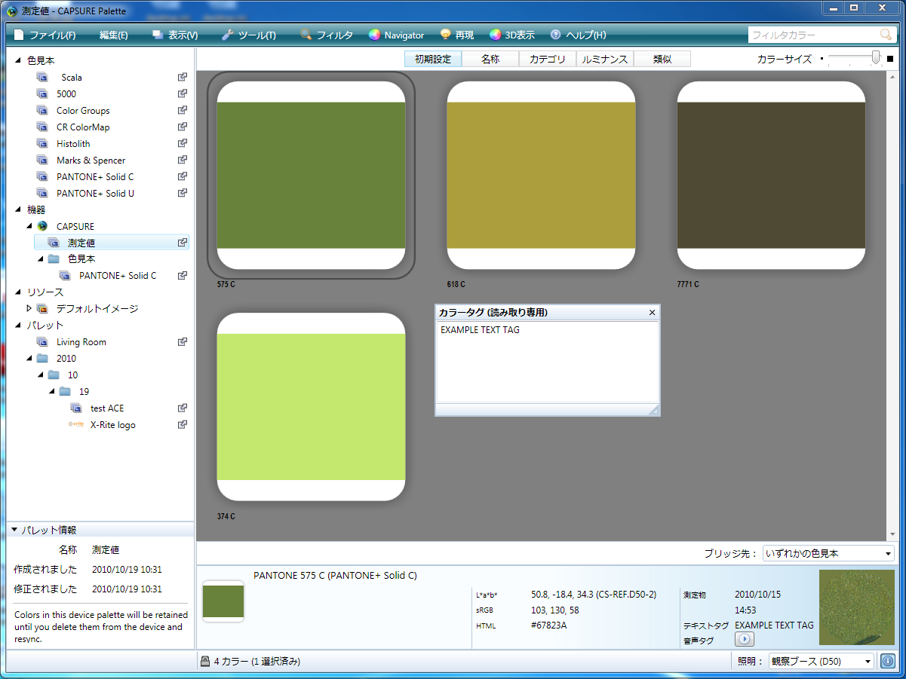Click the search icon in filter box

886,35
